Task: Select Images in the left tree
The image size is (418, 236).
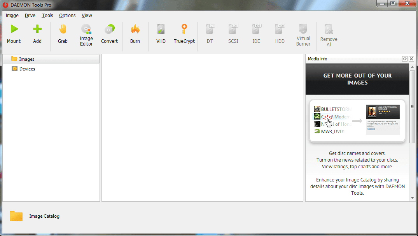Action: [x=51, y=59]
